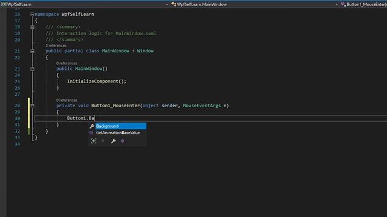Click the class icon beside WpfSelfLearn.MainWindow

pyautogui.click(x=174, y=4)
